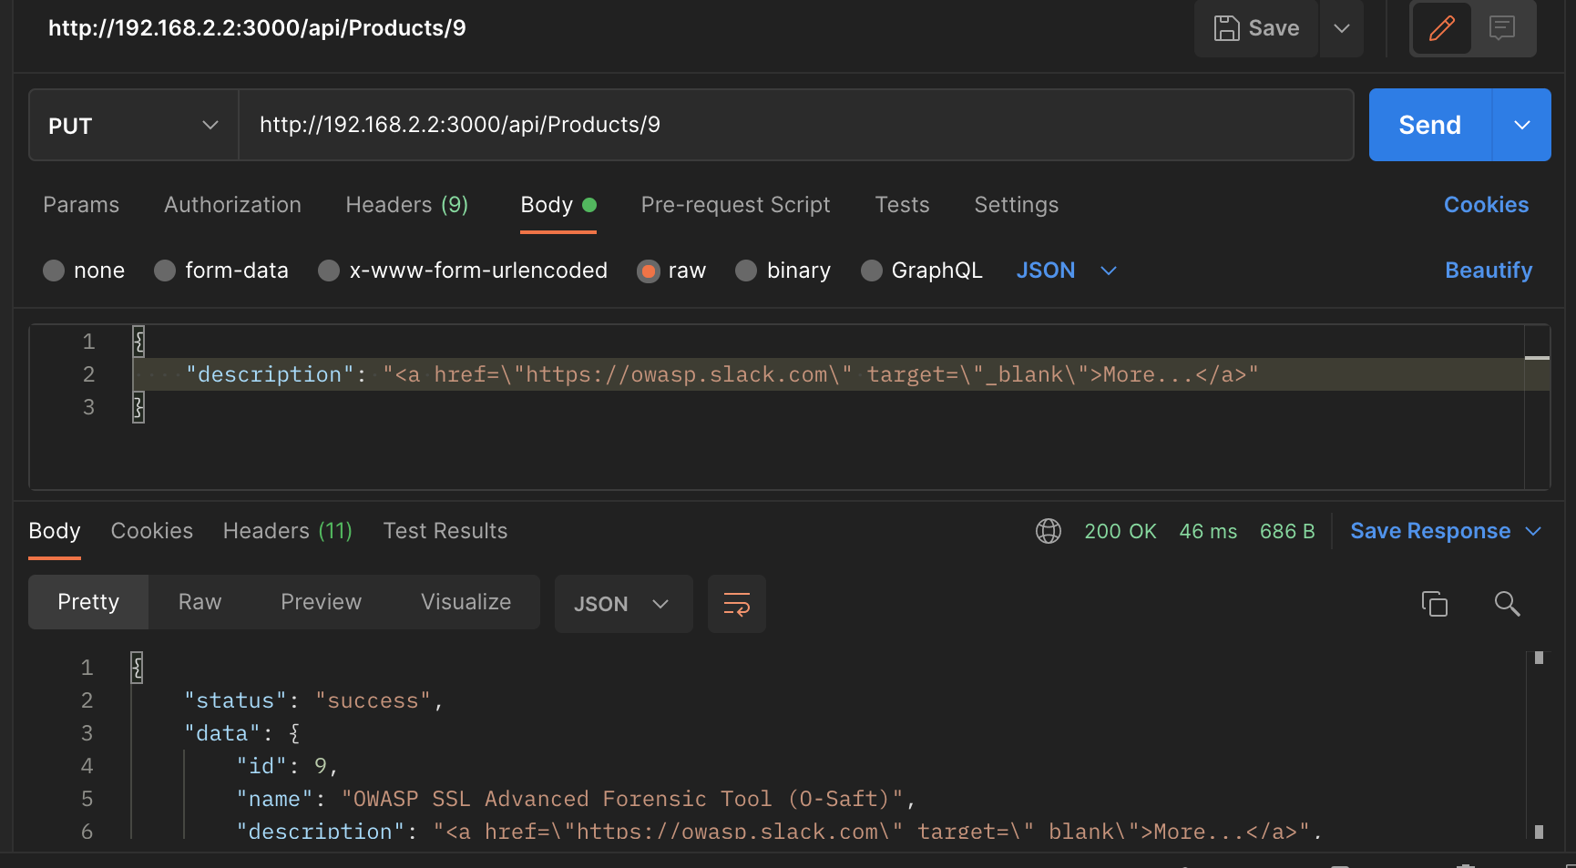Click the Beautify link

tap(1489, 271)
